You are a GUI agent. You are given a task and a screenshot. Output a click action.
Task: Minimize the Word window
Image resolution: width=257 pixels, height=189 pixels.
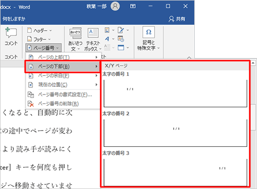151,6
